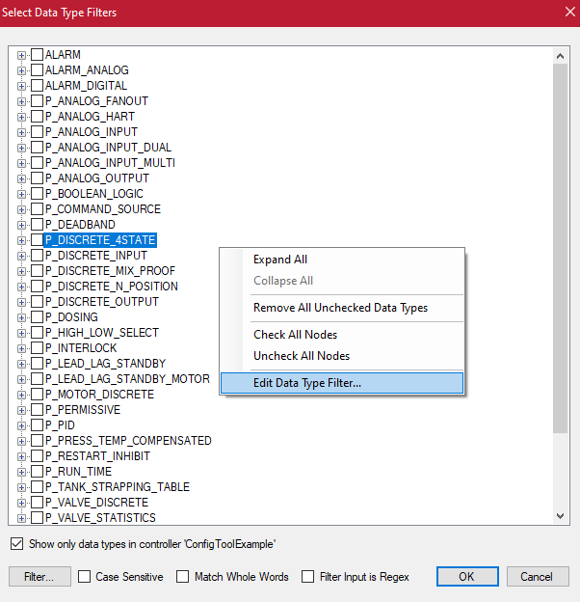Expand the P_DEADBAND node
This screenshot has width=580, height=602.
point(21,225)
